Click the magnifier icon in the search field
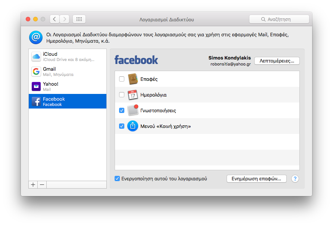The width and height of the screenshot is (333, 226). tap(263, 19)
